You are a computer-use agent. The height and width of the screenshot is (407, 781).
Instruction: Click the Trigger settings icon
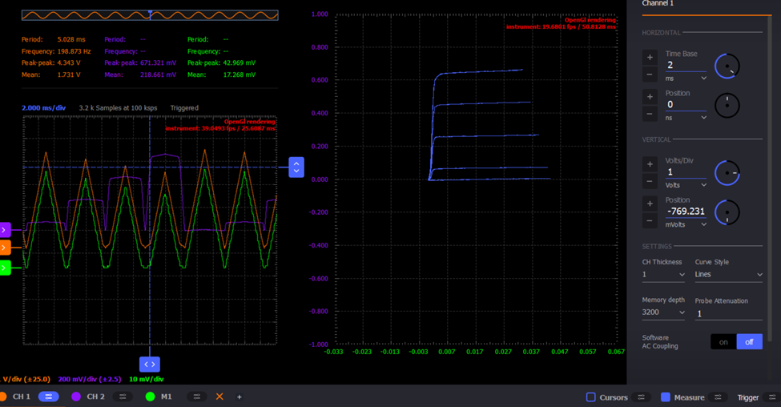771,397
